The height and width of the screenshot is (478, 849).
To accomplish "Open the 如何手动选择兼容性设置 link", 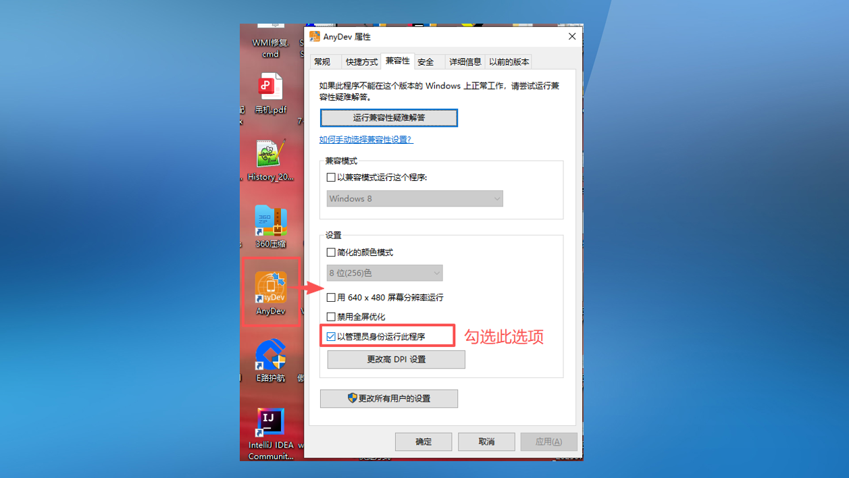I will pyautogui.click(x=365, y=140).
